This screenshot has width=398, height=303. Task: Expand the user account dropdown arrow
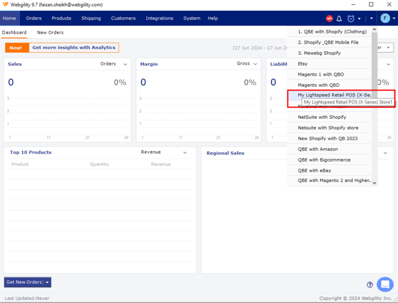(394, 18)
